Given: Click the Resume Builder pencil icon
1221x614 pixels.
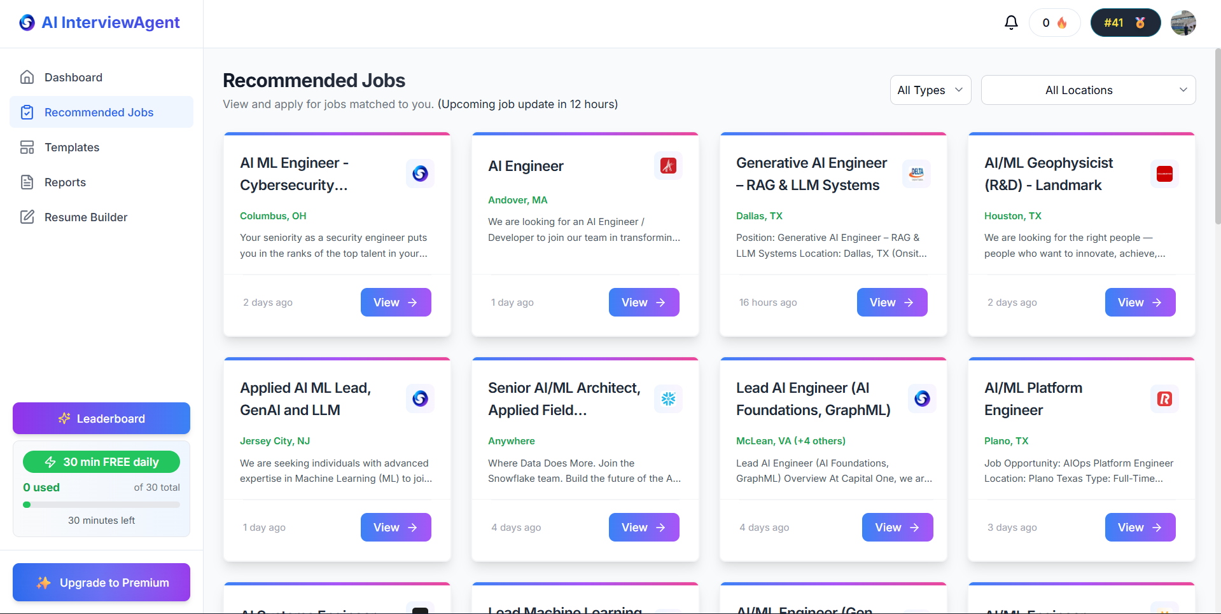Looking at the screenshot, I should pyautogui.click(x=27, y=217).
